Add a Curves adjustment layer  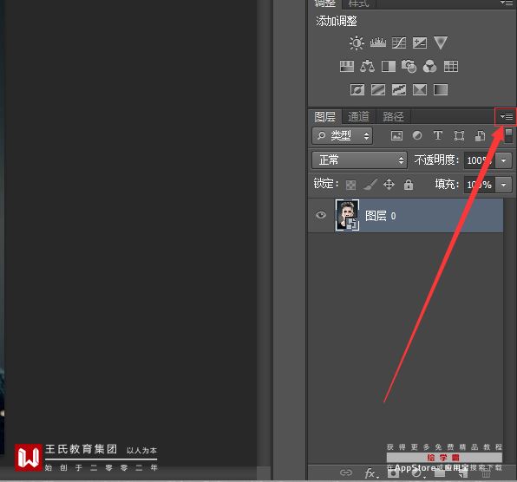(x=399, y=42)
